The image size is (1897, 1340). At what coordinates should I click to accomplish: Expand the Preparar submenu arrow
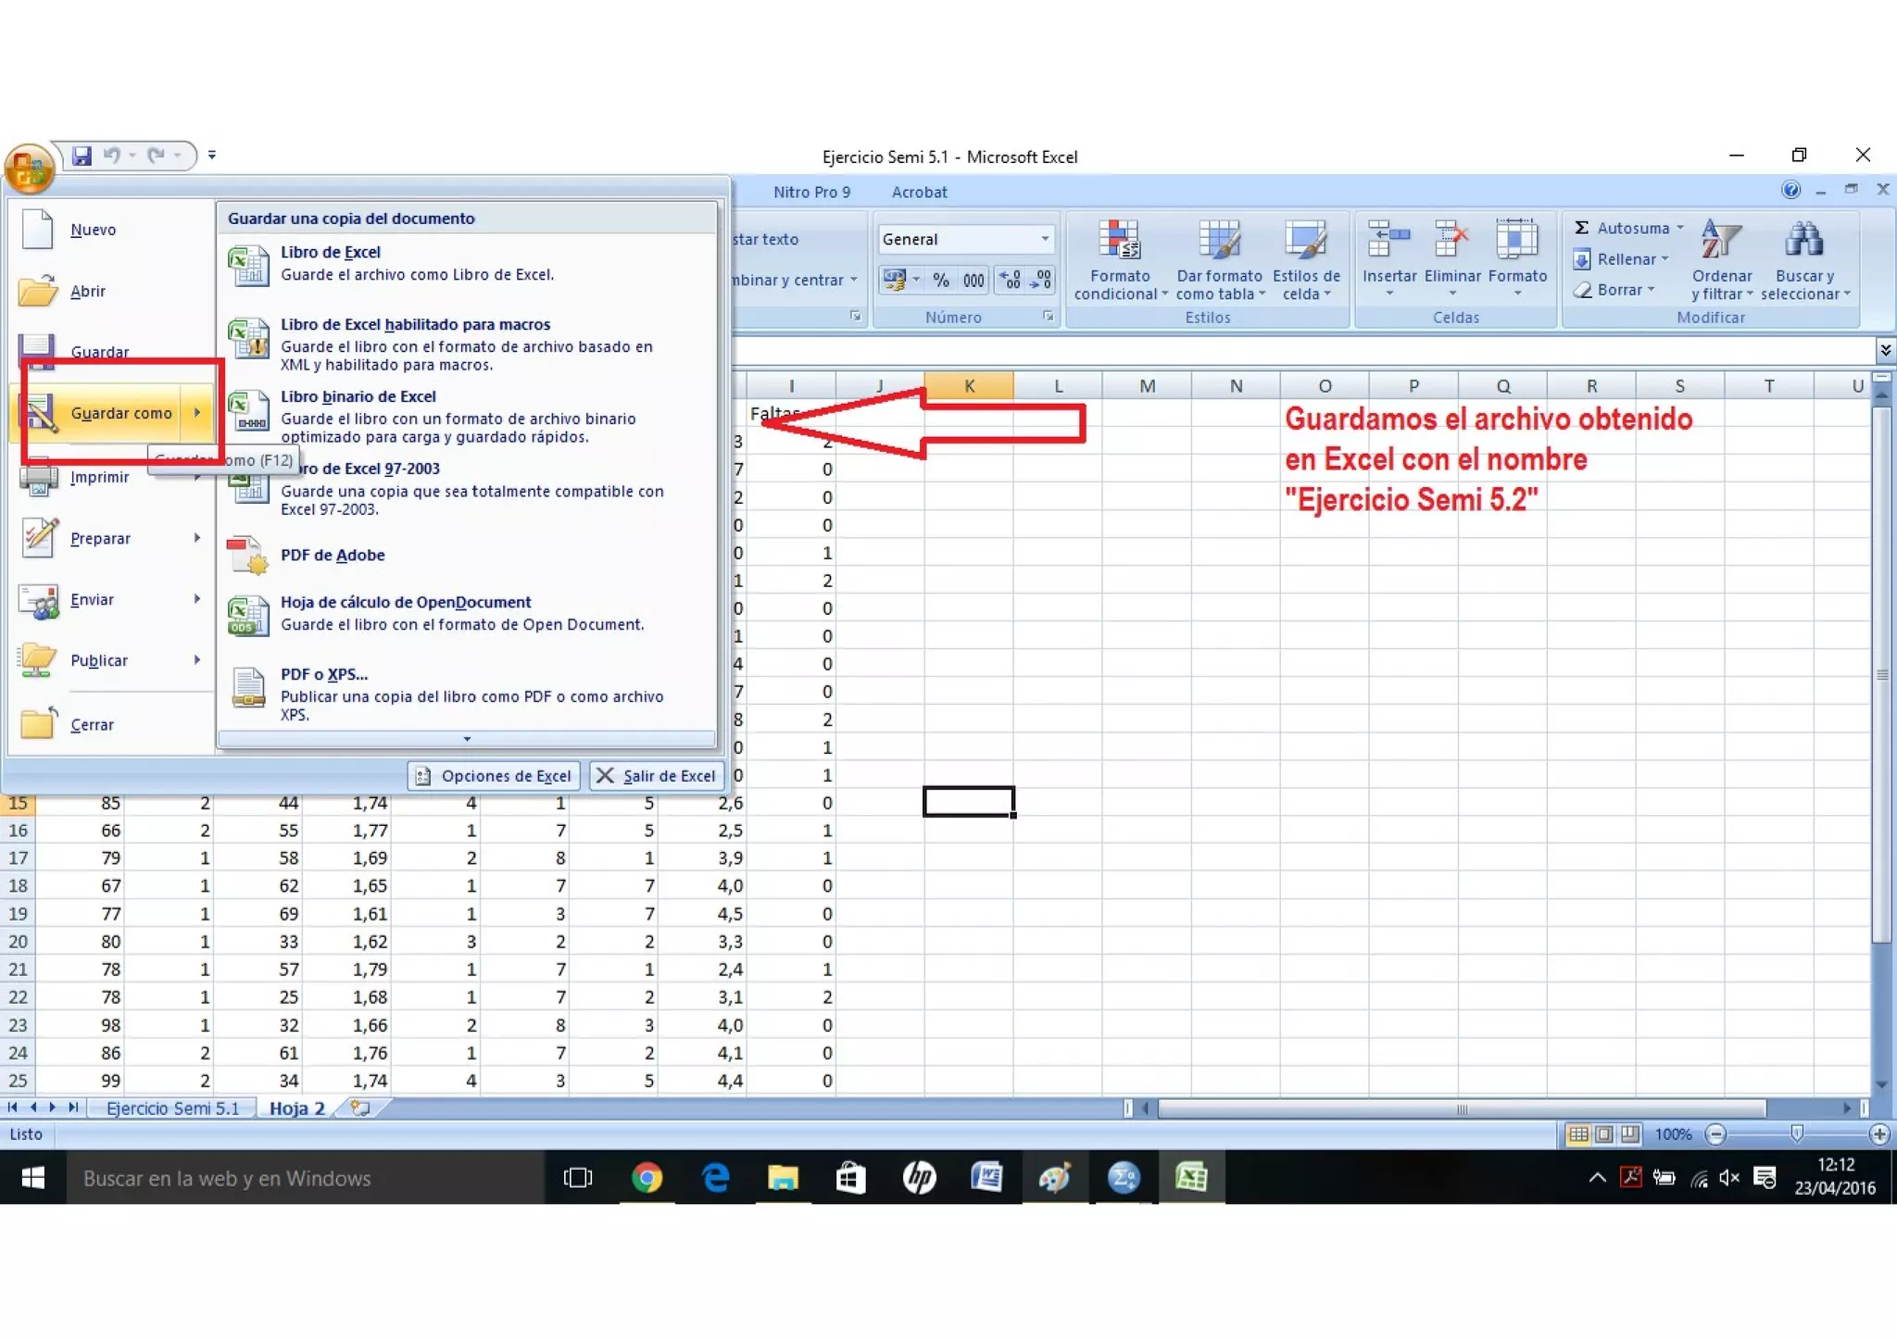197,538
